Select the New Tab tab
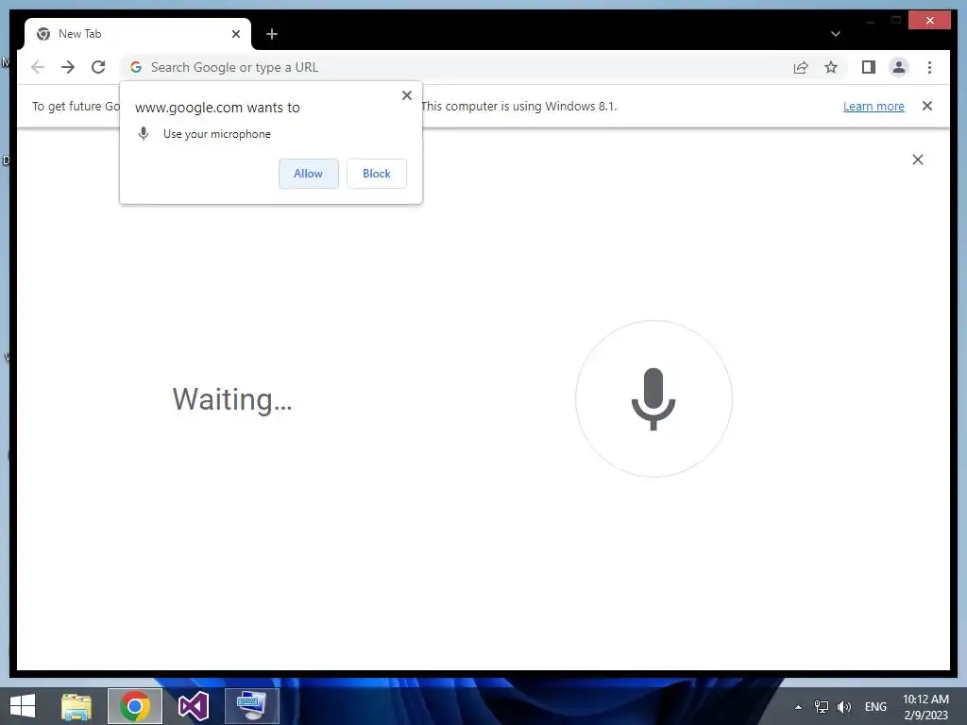 tap(138, 34)
